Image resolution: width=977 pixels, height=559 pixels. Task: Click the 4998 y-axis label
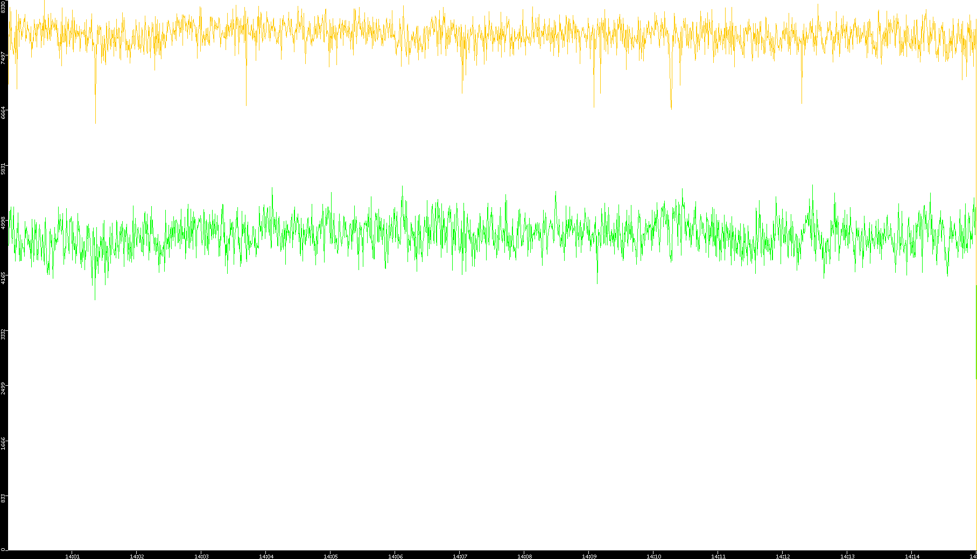pos(4,223)
